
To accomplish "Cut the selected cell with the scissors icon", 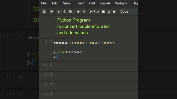I will 59,12.
